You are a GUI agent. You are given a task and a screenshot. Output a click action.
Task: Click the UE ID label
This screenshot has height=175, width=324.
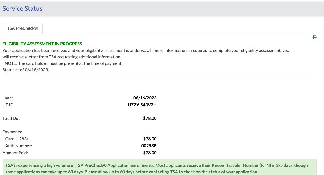pos(9,105)
